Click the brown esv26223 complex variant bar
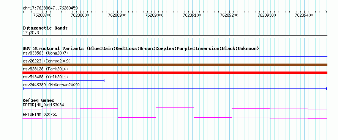The width and height of the screenshot is (338, 140). [x=175, y=65]
